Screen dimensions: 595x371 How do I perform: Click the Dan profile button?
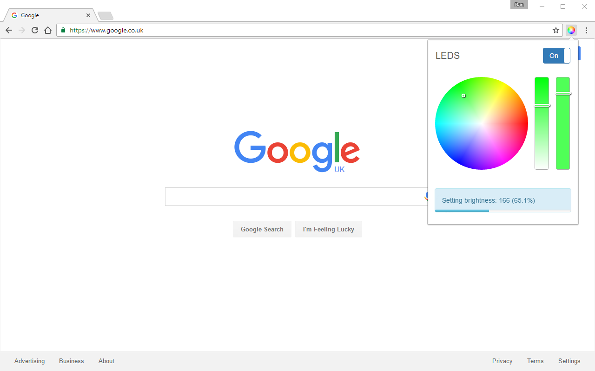519,5
